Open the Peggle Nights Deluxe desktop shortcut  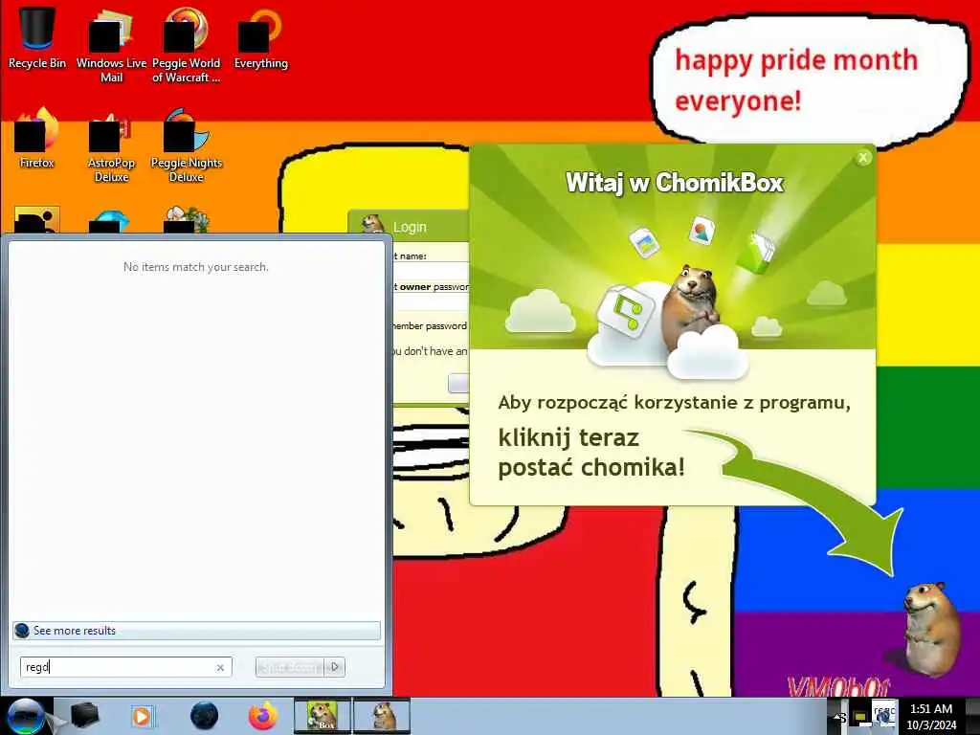tap(187, 145)
